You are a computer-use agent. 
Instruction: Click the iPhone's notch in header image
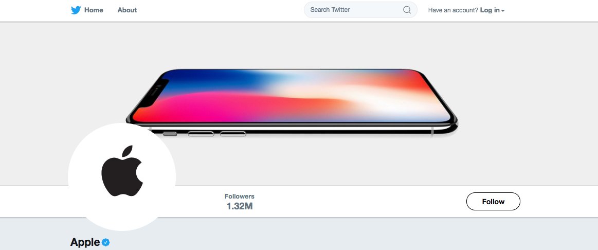[x=154, y=94]
